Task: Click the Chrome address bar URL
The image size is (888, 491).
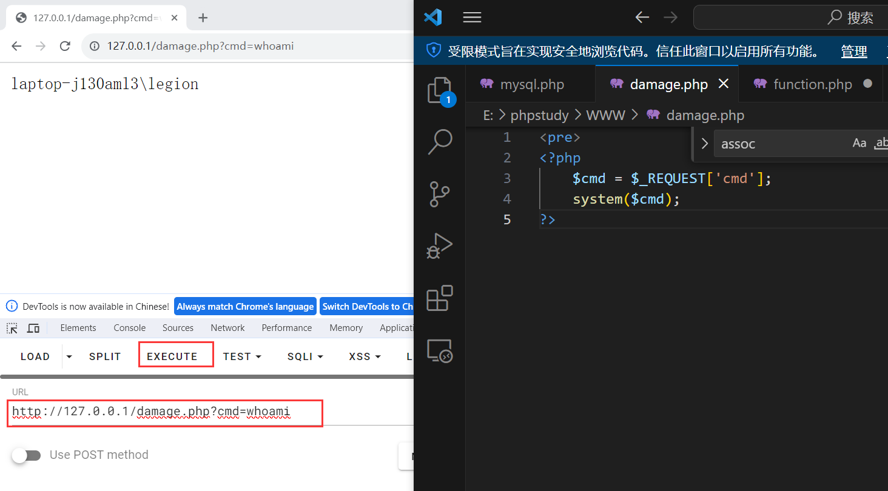Action: (200, 46)
